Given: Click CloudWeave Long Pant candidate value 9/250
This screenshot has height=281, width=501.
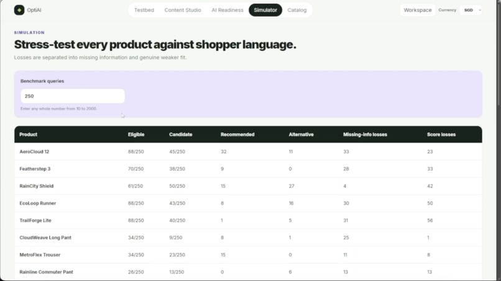Looking at the screenshot, I should pyautogui.click(x=176, y=238).
